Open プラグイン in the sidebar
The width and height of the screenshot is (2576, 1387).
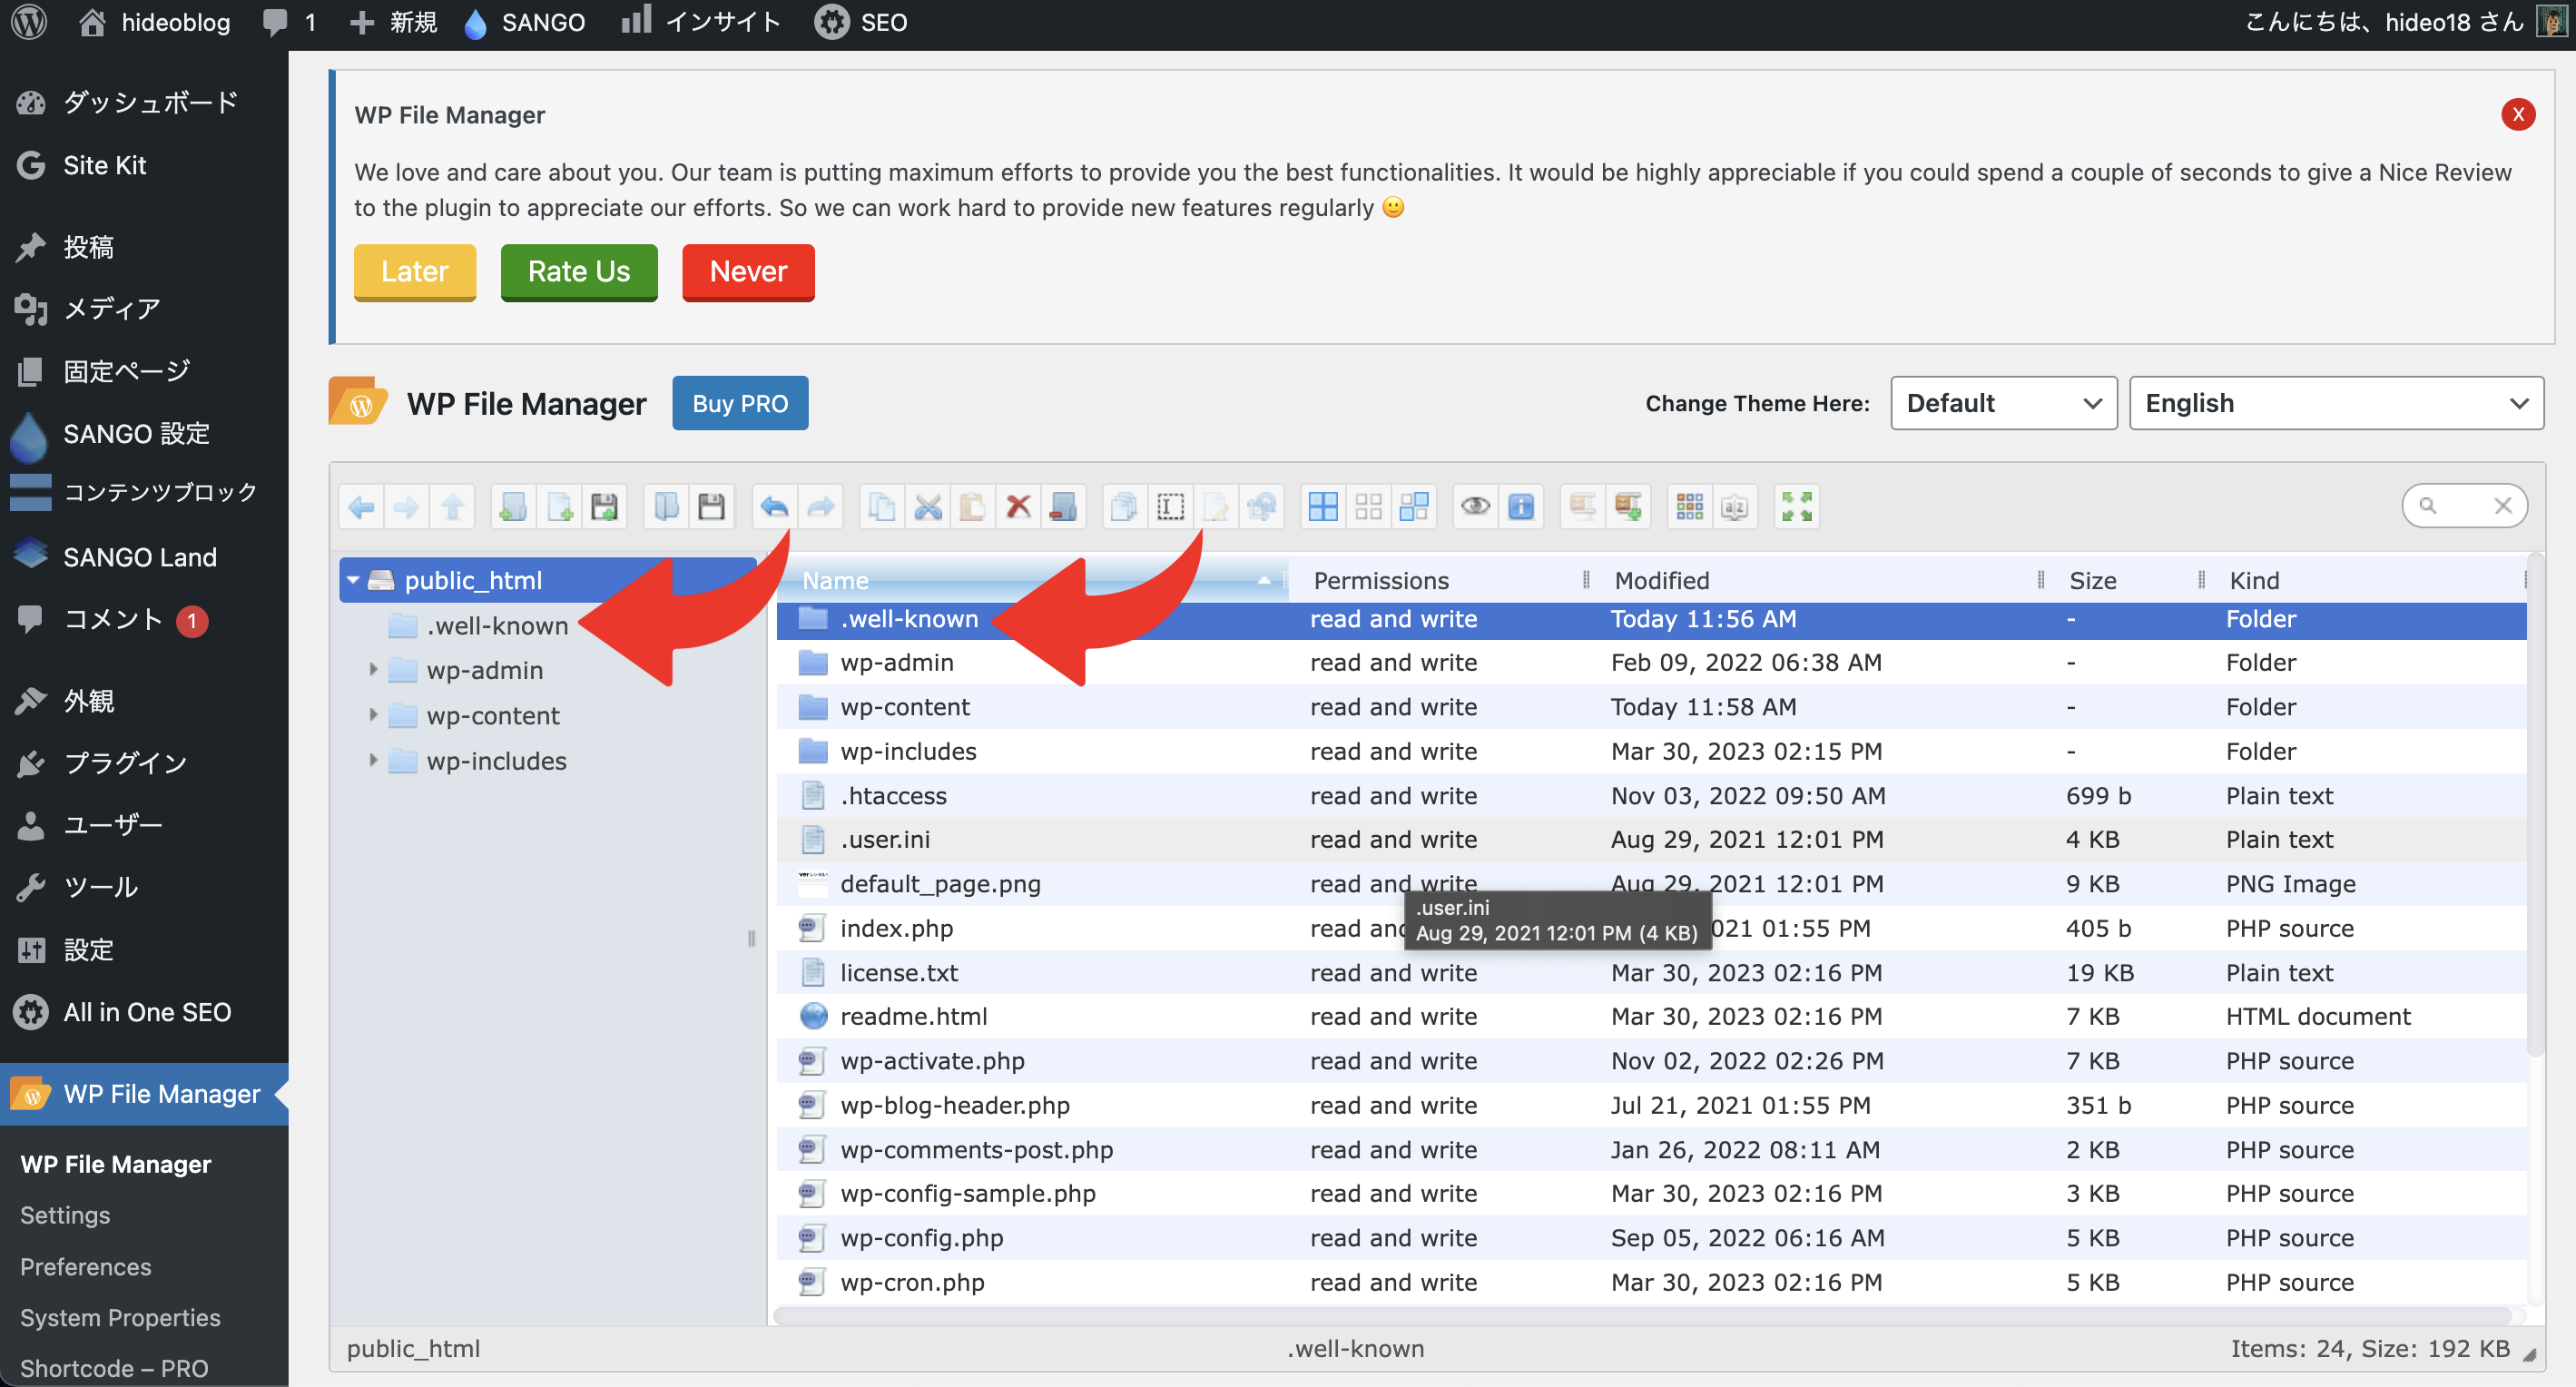point(144,763)
